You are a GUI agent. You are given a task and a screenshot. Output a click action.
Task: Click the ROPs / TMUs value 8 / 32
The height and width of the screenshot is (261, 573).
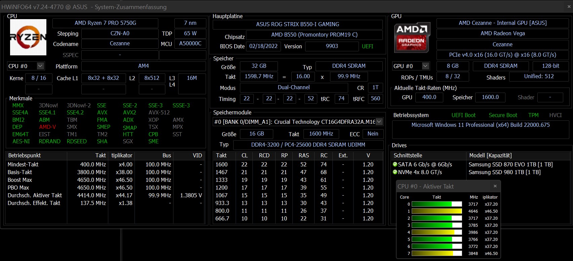click(x=453, y=76)
